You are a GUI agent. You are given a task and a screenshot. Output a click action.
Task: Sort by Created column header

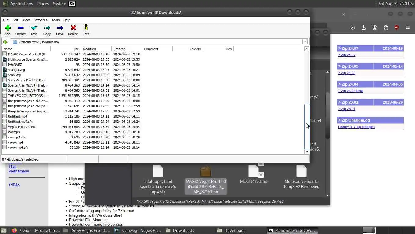pyautogui.click(x=127, y=49)
